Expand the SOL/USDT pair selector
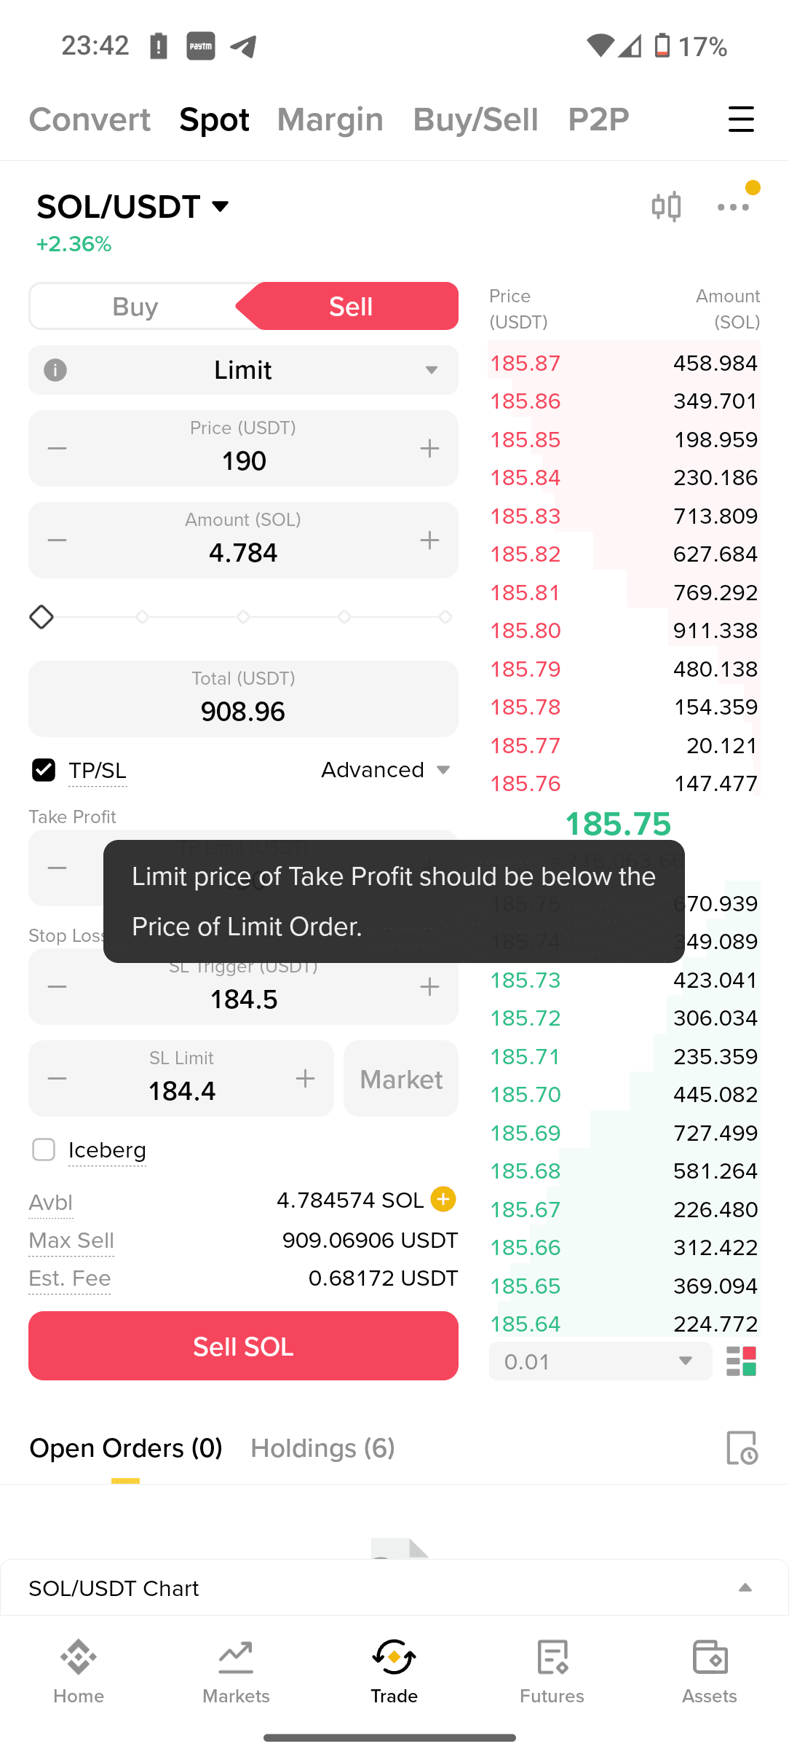 [133, 207]
